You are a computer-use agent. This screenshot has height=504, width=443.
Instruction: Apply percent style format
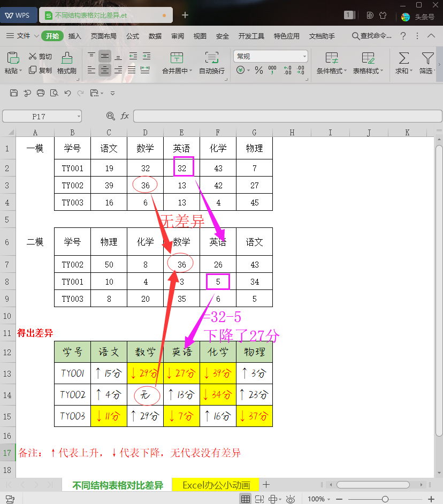point(259,70)
